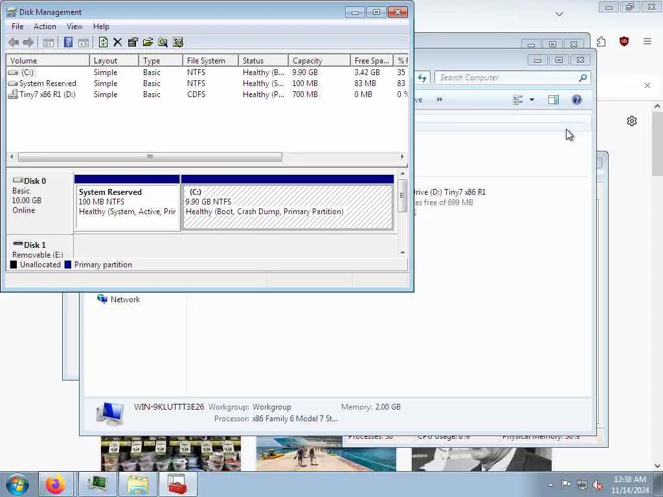Click the magnifier Explore icon in toolbar
This screenshot has width=663, height=497.
pos(163,42)
